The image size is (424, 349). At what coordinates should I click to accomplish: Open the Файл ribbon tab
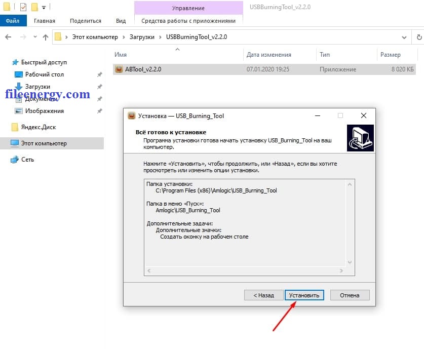[x=13, y=21]
